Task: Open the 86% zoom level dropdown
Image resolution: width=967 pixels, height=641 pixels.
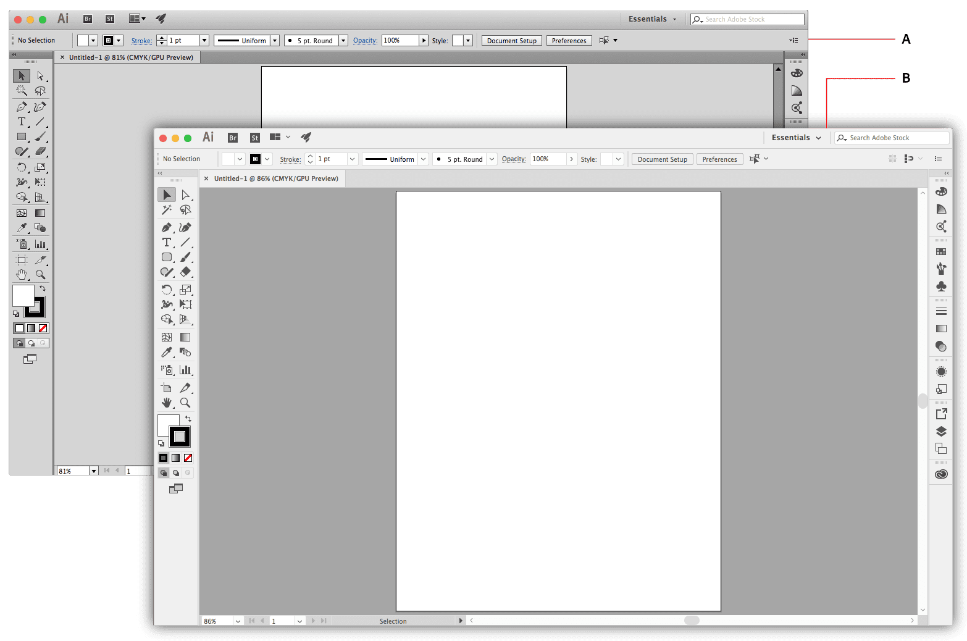Action: tap(238, 621)
